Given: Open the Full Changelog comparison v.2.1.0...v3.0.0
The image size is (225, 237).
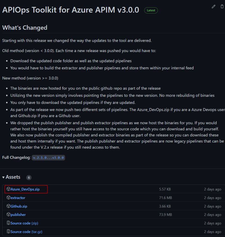Looking at the screenshot, I should 48,158.
